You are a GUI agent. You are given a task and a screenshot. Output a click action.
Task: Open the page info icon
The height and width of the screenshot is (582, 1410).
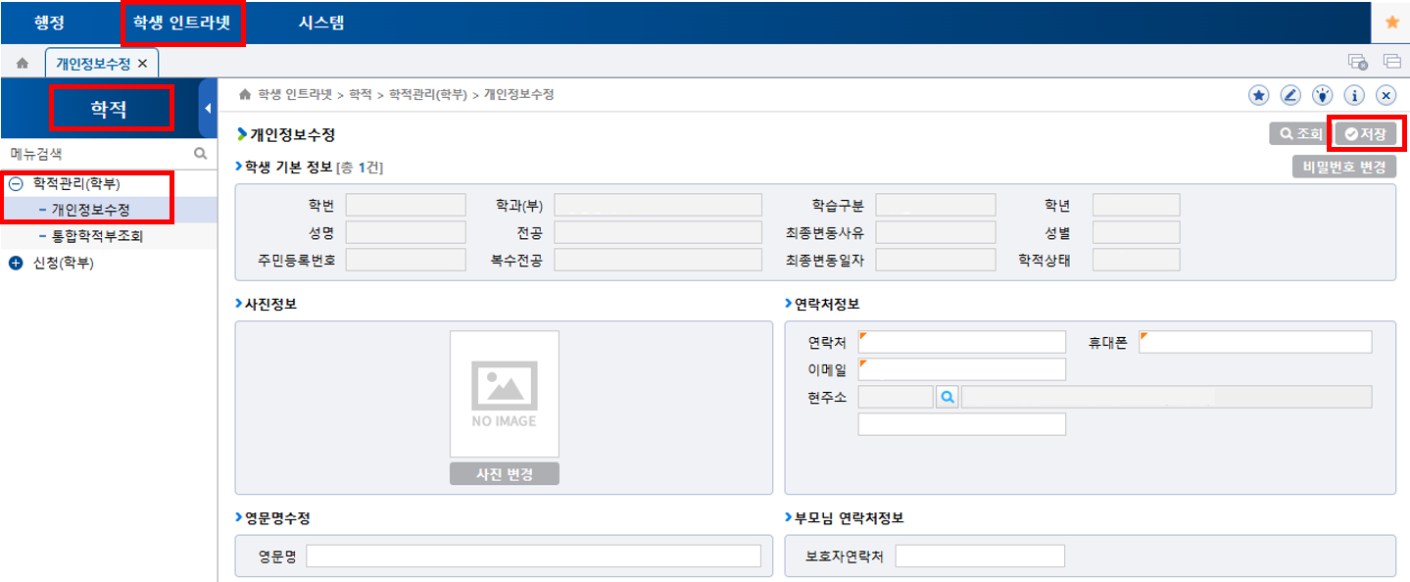tap(1354, 95)
